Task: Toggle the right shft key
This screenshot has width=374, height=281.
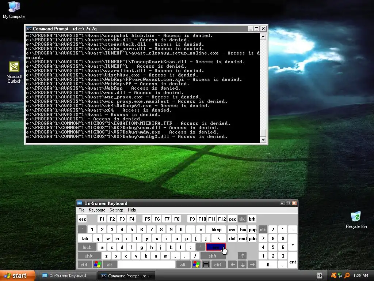Action: click(213, 256)
